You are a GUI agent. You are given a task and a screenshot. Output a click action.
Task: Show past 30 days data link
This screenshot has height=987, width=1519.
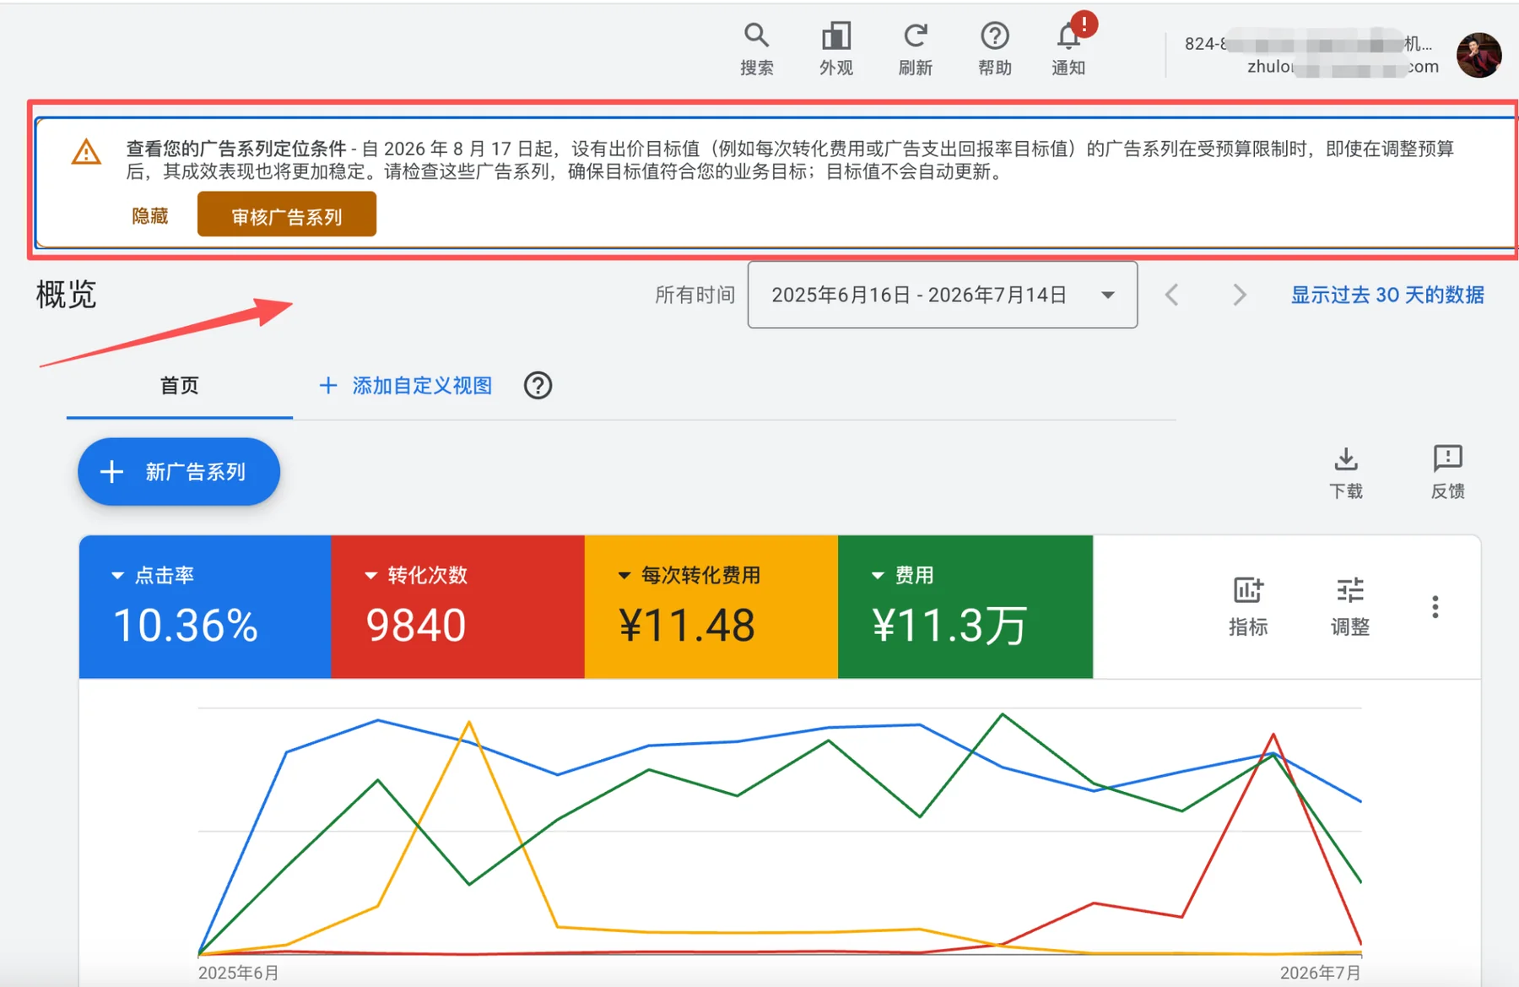pyautogui.click(x=1387, y=295)
